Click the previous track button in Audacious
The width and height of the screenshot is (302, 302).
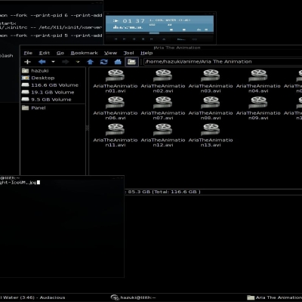(116, 39)
